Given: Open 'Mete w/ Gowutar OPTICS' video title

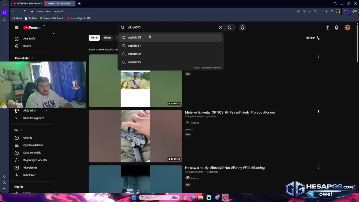Looking at the screenshot, I should pyautogui.click(x=230, y=112).
